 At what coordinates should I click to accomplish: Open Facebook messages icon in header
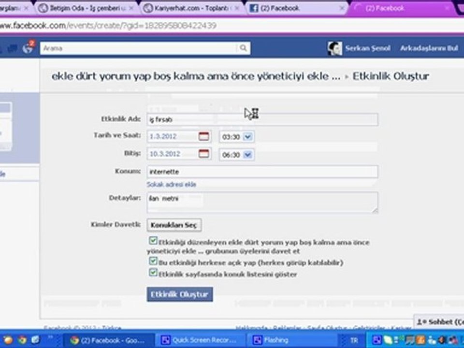click(x=13, y=48)
